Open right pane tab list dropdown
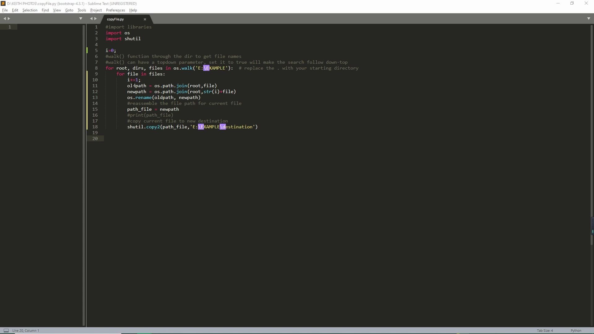Screen dimensions: 594x334 (588, 19)
